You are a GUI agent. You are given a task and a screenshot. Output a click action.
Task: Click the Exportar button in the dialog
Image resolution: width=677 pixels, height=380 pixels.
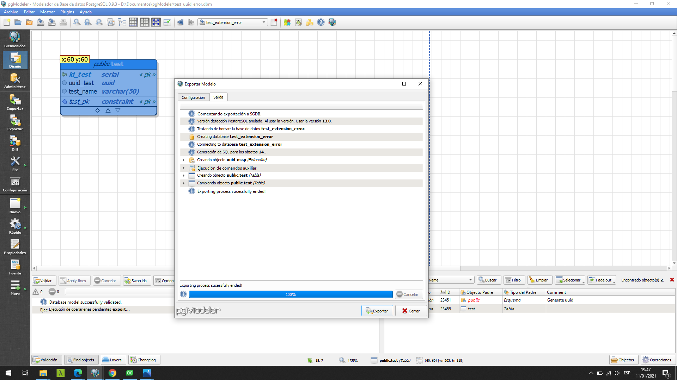[377, 311]
